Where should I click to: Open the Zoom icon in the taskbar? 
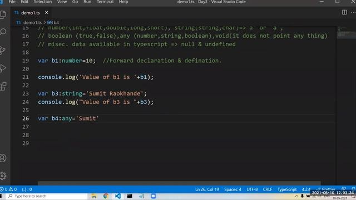(x=154, y=196)
